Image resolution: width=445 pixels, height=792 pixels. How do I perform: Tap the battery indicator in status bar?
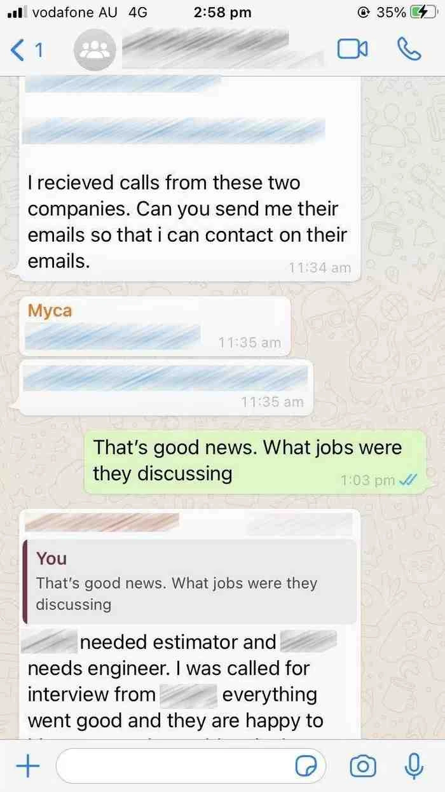(x=420, y=12)
